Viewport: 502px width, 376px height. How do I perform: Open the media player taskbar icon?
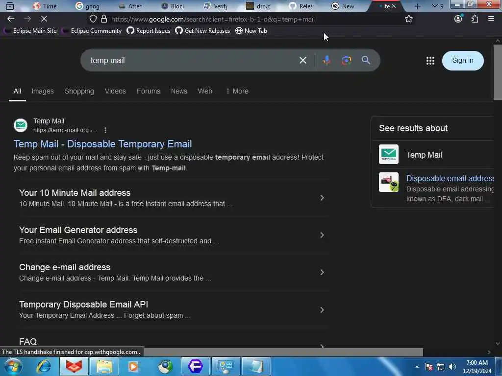pyautogui.click(x=133, y=366)
